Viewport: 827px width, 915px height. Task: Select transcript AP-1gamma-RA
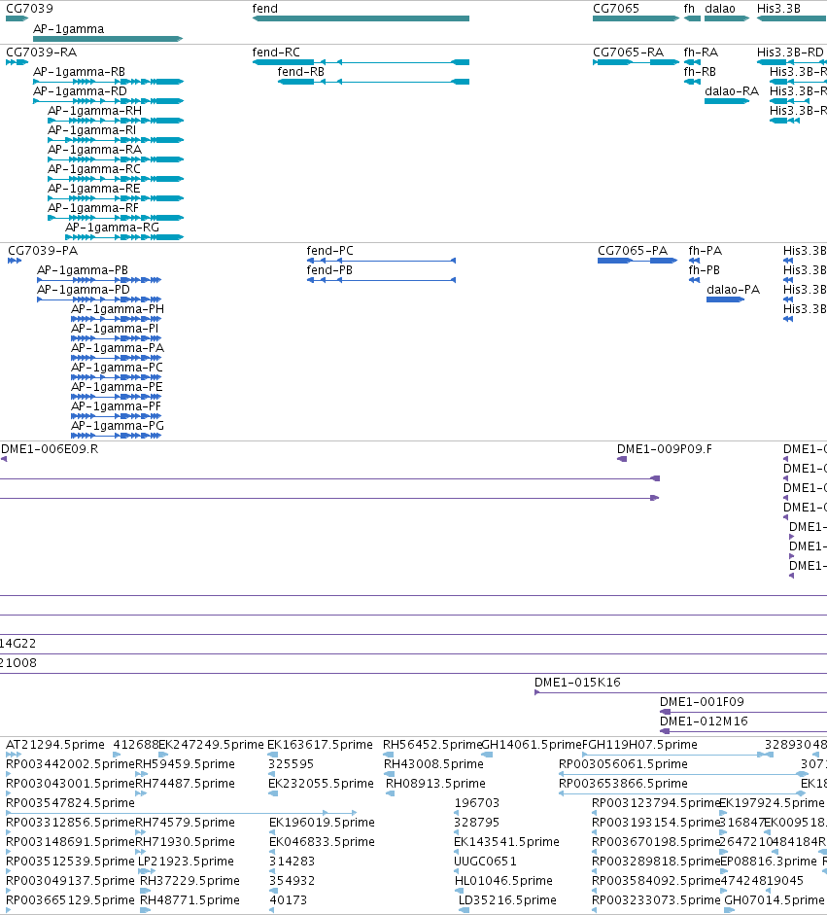116,159
